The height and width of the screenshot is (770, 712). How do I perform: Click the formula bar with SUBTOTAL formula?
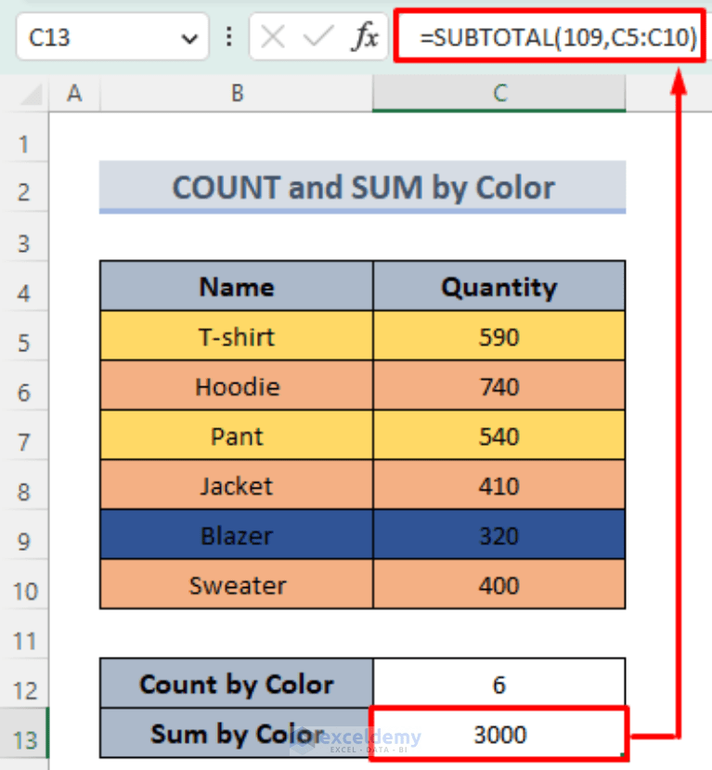click(550, 36)
